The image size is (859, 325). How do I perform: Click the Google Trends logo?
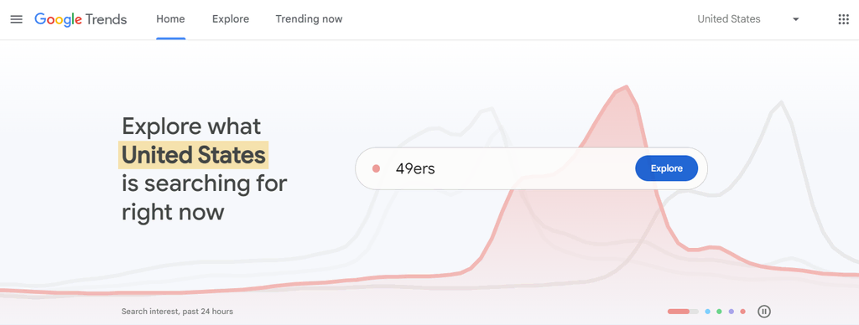81,19
